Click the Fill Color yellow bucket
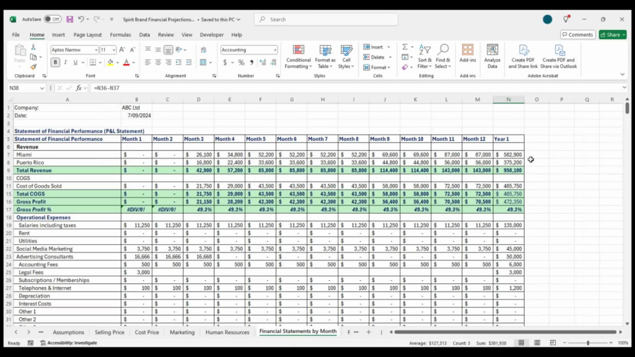Screen dimensions: 635x357 point(110,62)
